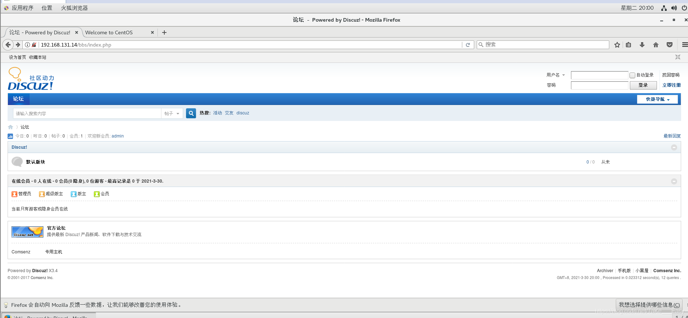Open the network icon in system tray
Viewport: 688px width, 318px height.
coord(664,8)
